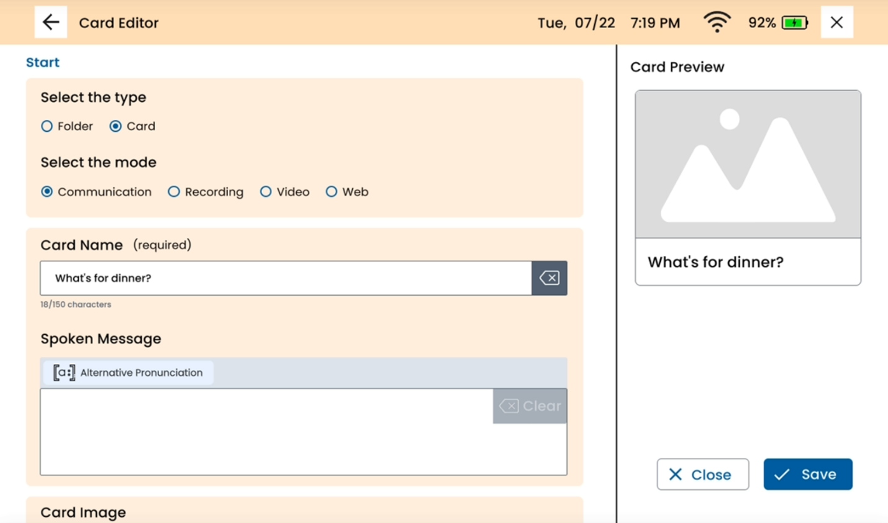The width and height of the screenshot is (888, 523).
Task: Select the Card type radio button
Action: [x=116, y=126]
